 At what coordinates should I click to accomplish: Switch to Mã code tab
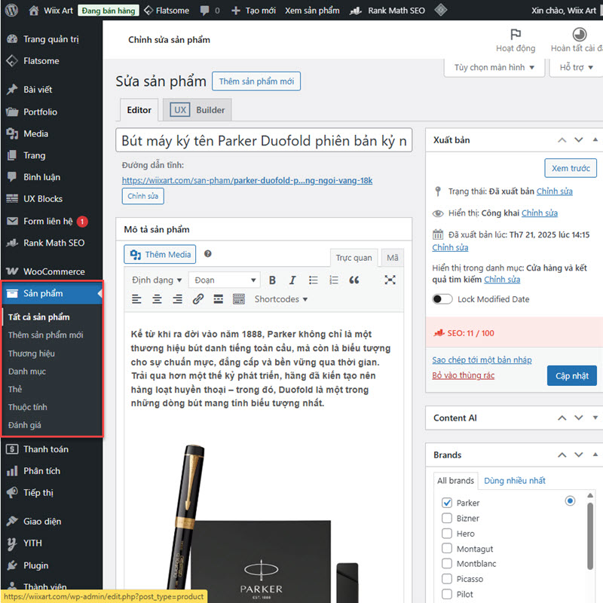[x=392, y=258]
